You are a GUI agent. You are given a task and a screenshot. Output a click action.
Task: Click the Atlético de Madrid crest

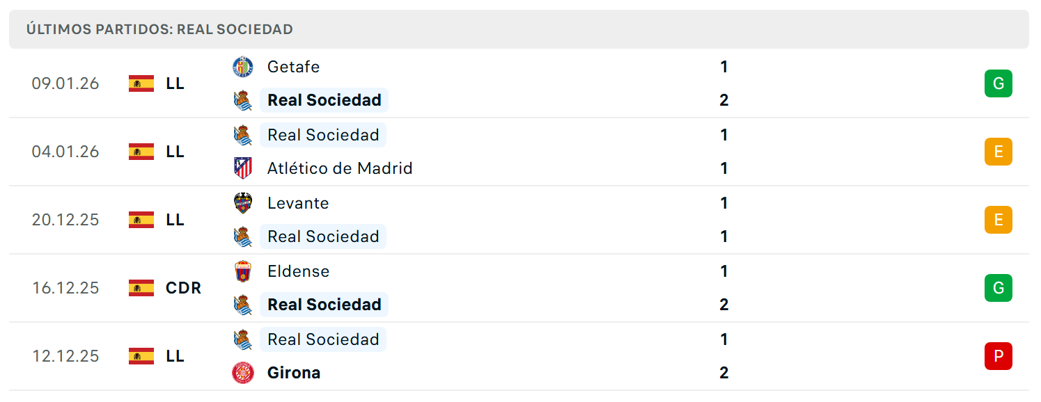243,168
